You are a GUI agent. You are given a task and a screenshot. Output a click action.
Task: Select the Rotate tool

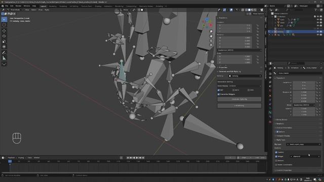[4, 36]
